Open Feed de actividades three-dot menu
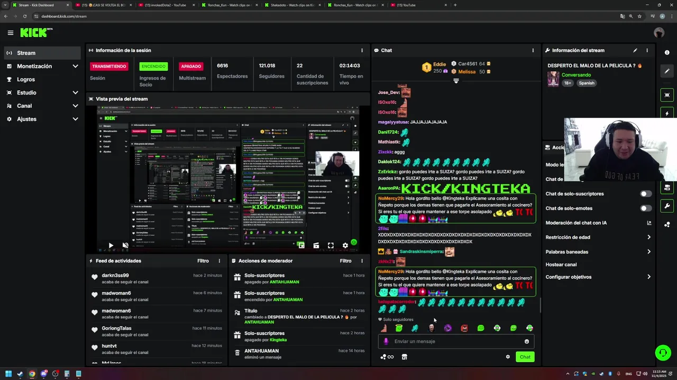 coord(219,261)
